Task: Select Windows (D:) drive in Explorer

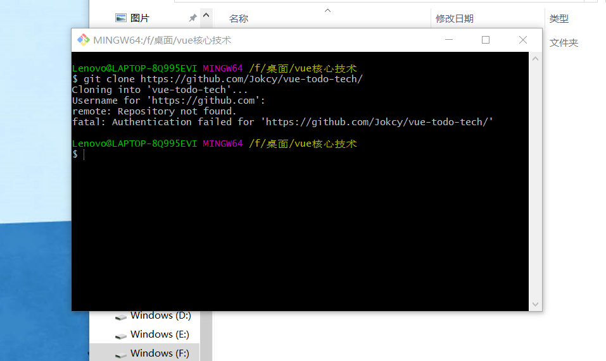Action: [161, 315]
